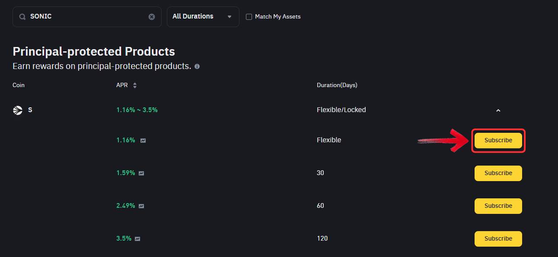558x257 pixels.
Task: Open APR chart icon for 1.16% rate
Action: 143,141
